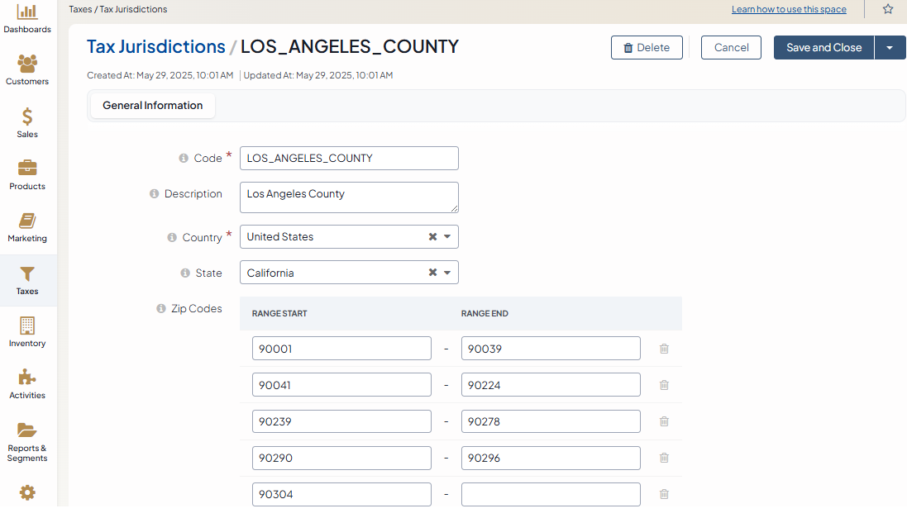Open the Dashboards sidebar icon

point(27,12)
